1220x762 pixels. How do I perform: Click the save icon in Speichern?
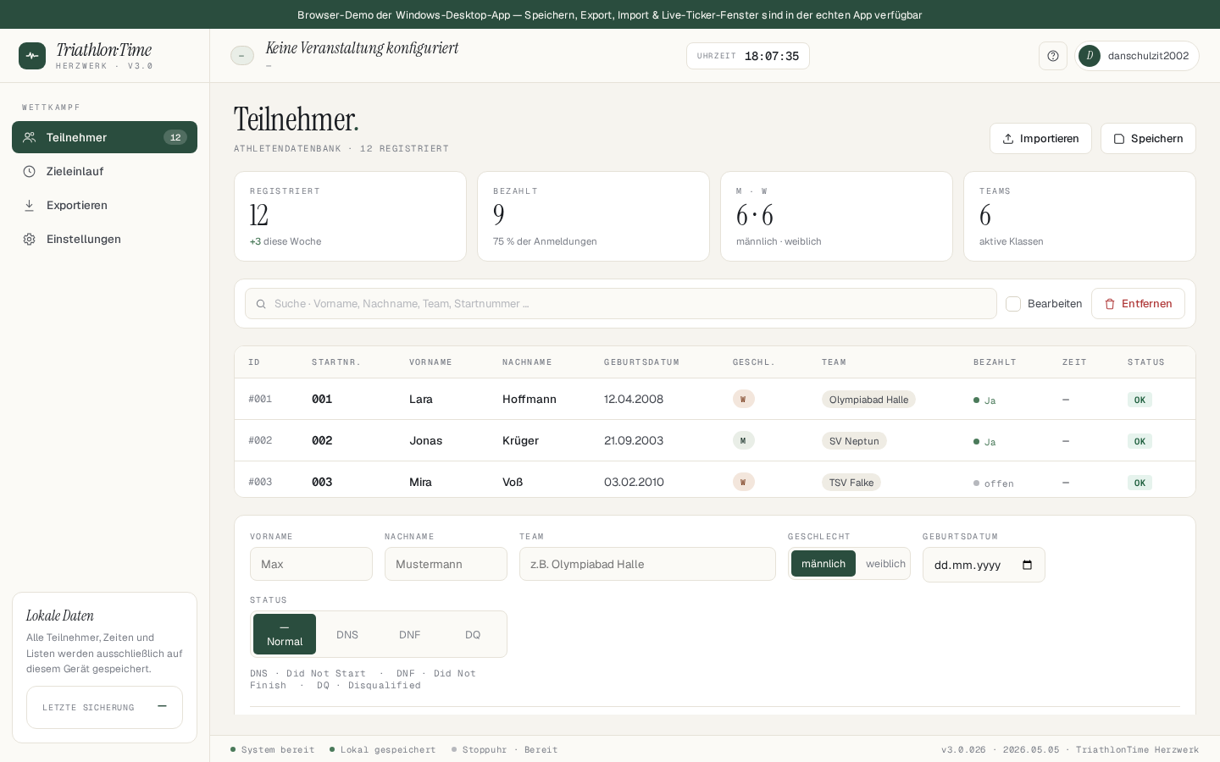[x=1119, y=139]
